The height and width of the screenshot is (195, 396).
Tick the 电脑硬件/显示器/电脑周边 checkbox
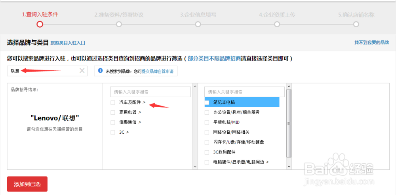[207, 162]
